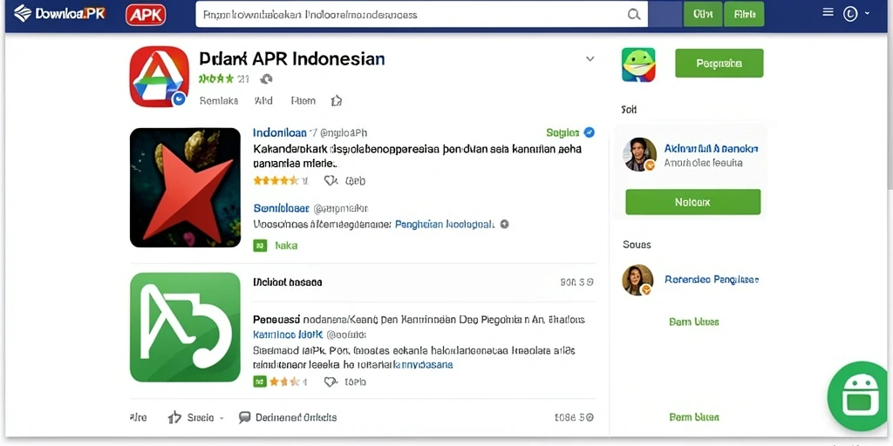Click the green A3 app thumbnail
The height and width of the screenshot is (446, 893).
point(185,328)
